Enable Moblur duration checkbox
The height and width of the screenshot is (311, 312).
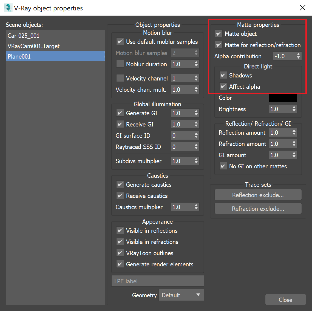[x=120, y=64]
